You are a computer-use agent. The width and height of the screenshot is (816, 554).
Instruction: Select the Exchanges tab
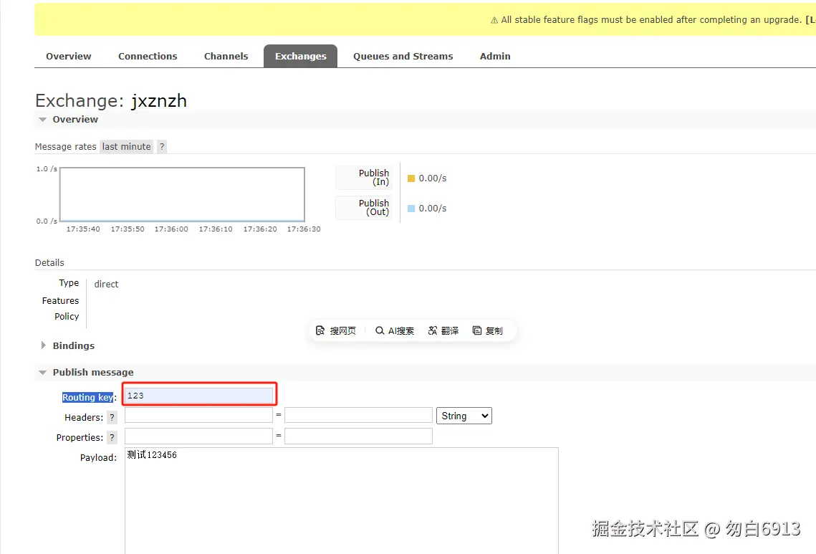tap(300, 56)
